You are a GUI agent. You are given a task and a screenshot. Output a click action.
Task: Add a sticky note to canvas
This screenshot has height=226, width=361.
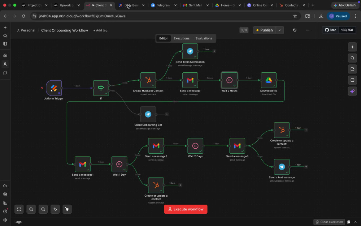(352, 69)
